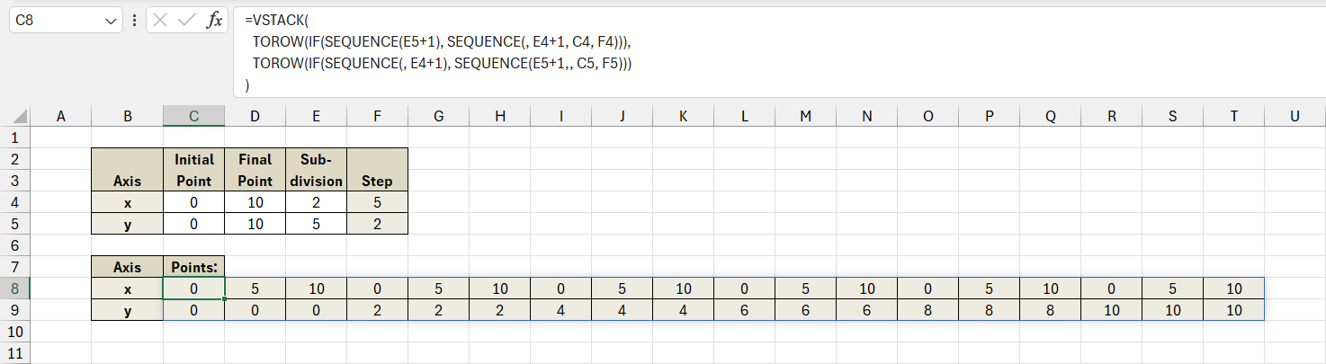
Task: Click the Insert Function fx icon
Action: click(214, 21)
